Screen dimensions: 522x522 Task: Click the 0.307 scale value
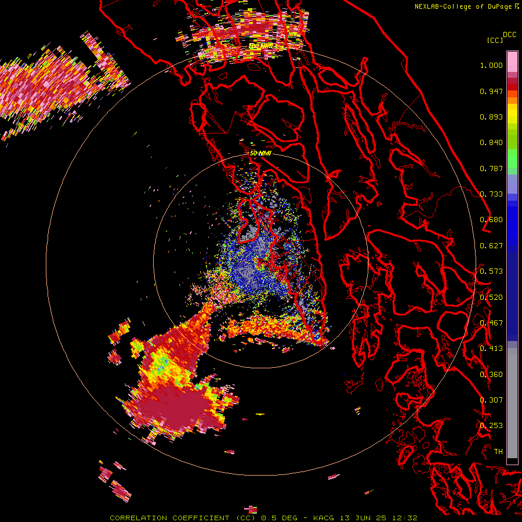pyautogui.click(x=491, y=400)
